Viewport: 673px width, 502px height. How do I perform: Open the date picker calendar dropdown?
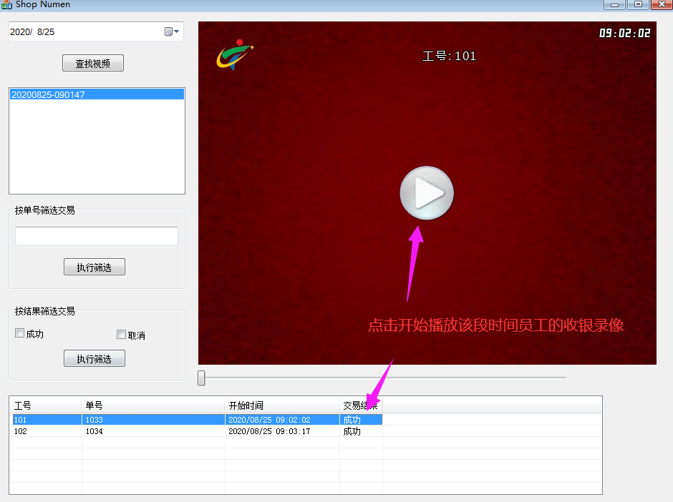pyautogui.click(x=172, y=31)
